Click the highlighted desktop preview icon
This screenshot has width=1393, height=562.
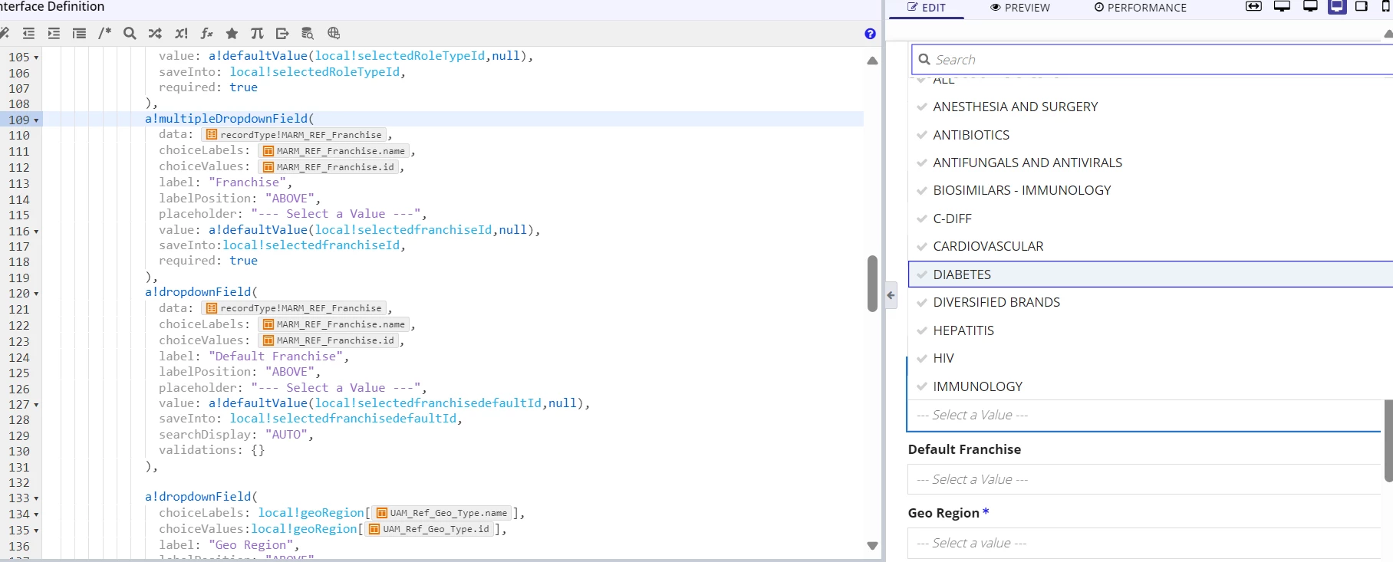tap(1337, 6)
